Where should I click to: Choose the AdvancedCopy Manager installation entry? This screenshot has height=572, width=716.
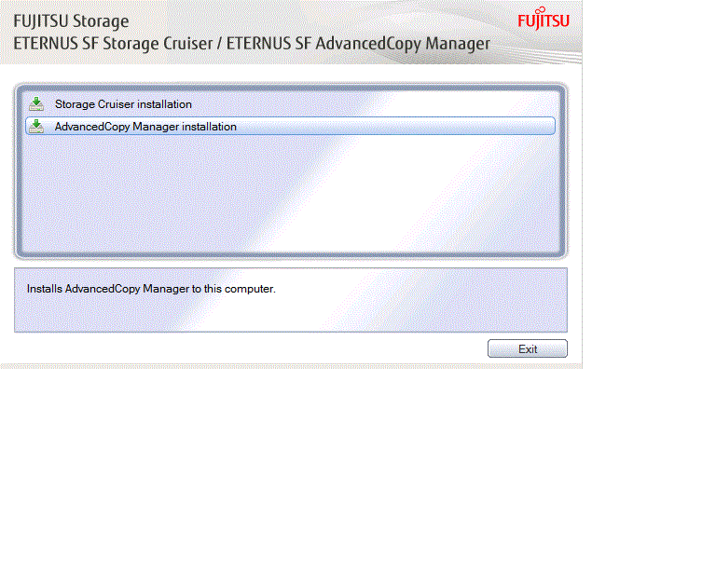coord(291,126)
